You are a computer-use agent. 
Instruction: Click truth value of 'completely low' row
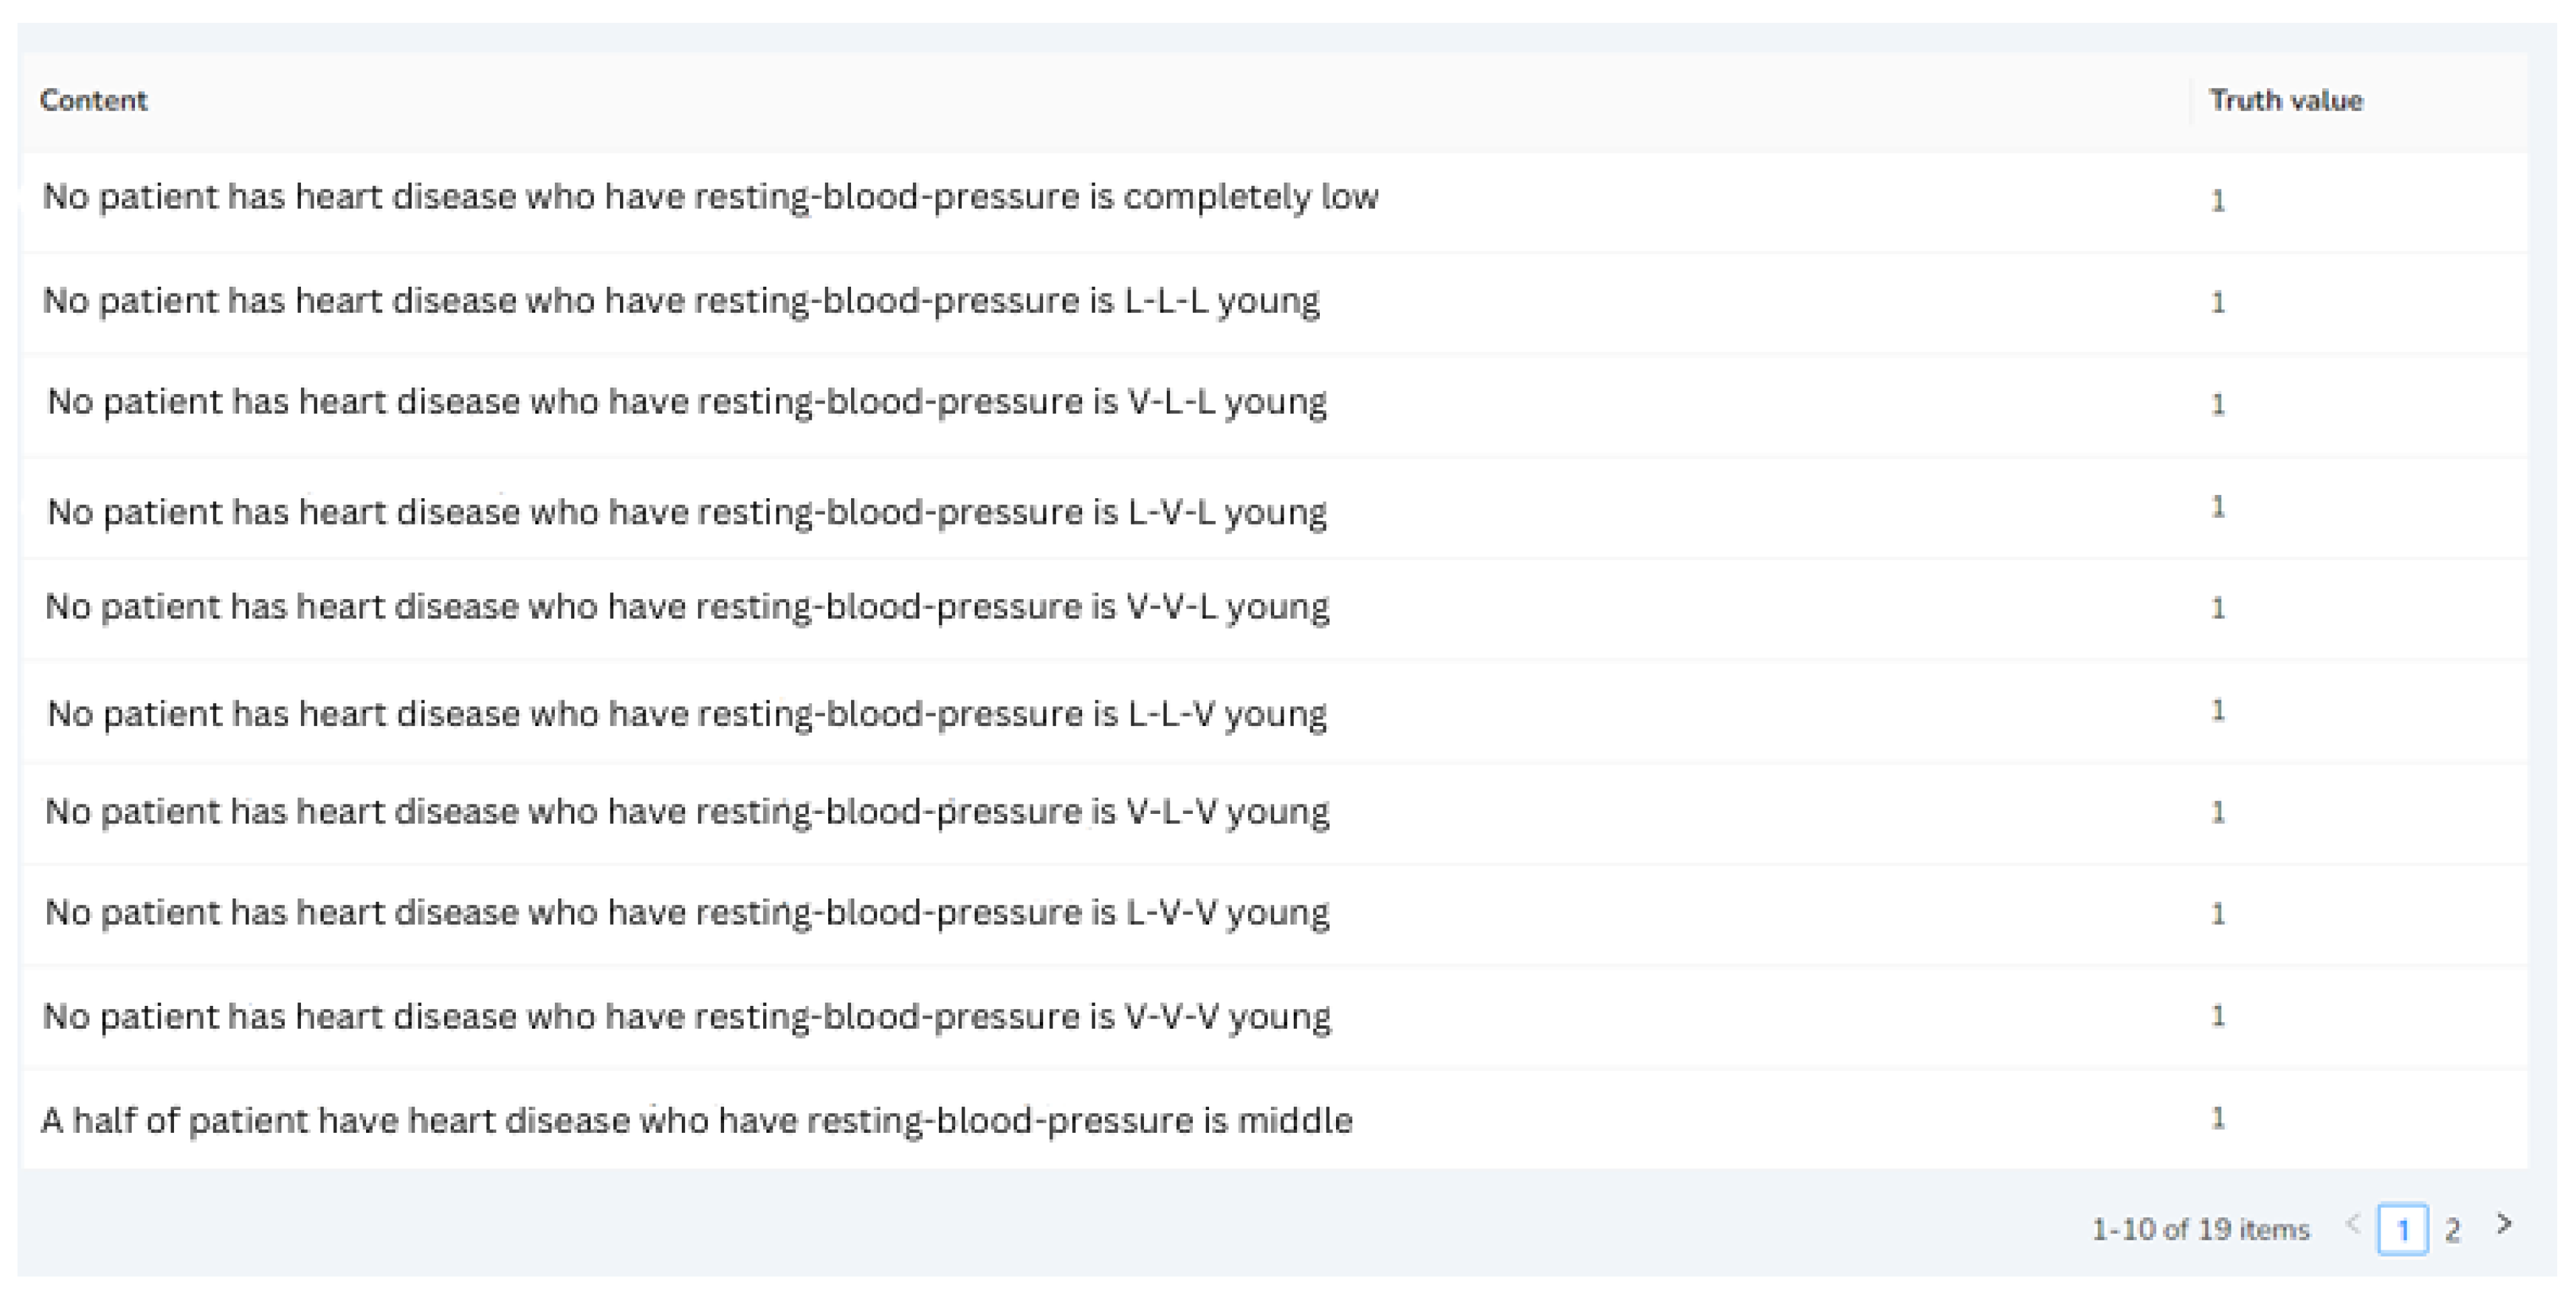[x=2217, y=201]
